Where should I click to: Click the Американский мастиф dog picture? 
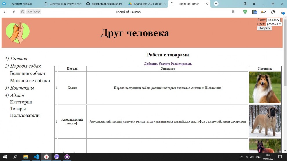point(265,121)
